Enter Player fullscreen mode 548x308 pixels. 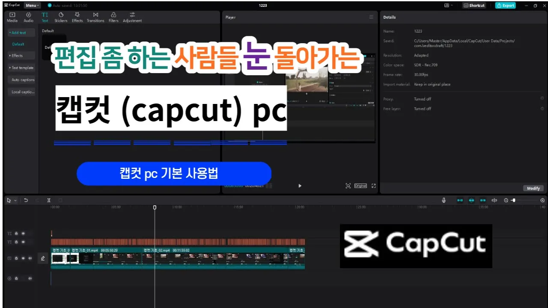click(374, 186)
